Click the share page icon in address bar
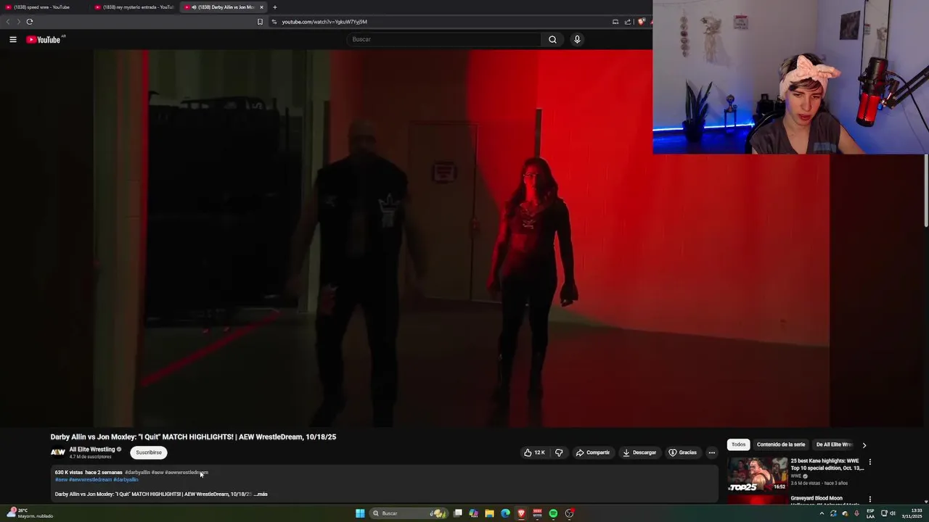 coord(627,22)
